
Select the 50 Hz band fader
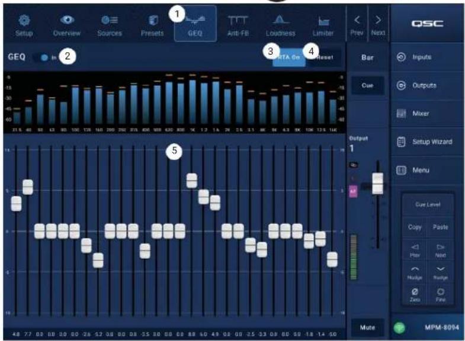(40, 231)
